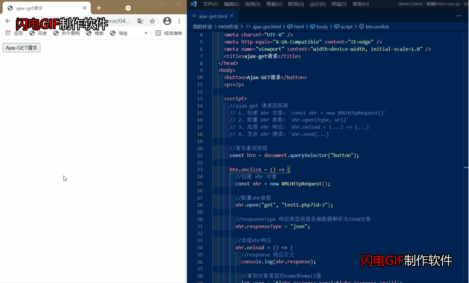This screenshot has height=283, width=469.
Task: Click the Ajax-GET请求 button on the webpage
Action: [22, 48]
